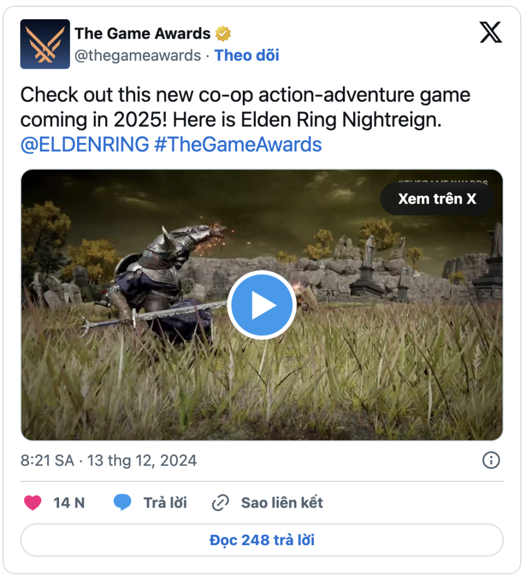Click the Sao liên kết label
The image size is (526, 582).
(x=282, y=503)
